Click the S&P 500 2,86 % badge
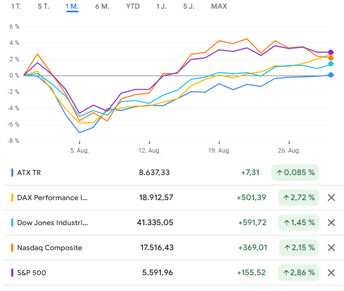Image resolution: width=344 pixels, height=291 pixels. click(299, 273)
